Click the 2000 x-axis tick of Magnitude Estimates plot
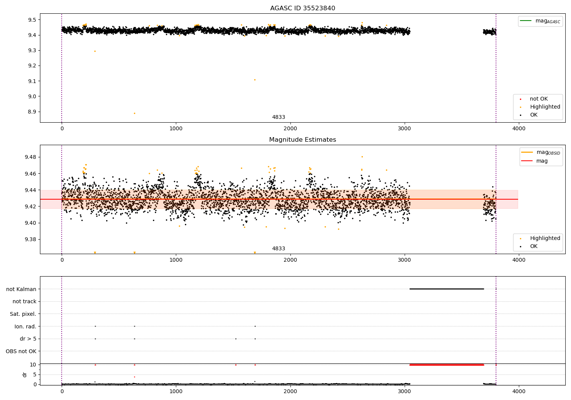The image size is (571, 400). (x=290, y=260)
